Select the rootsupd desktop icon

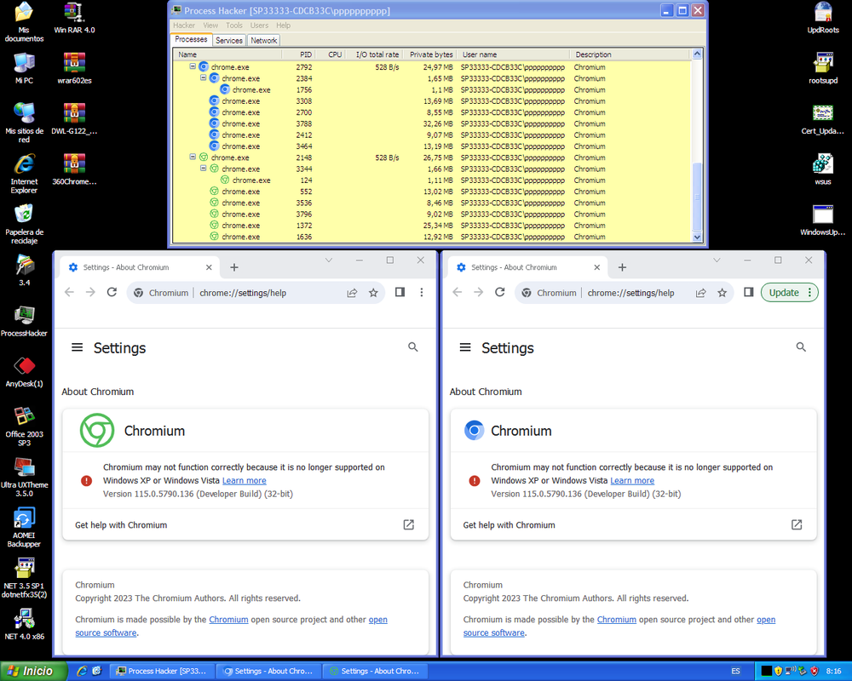point(823,68)
